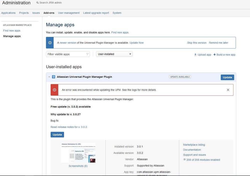Select the Add-ons tab

[49, 13]
